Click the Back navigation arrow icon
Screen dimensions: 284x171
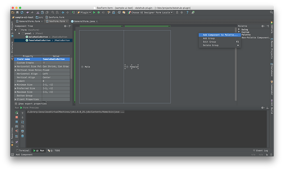pyautogui.click(x=63, y=13)
